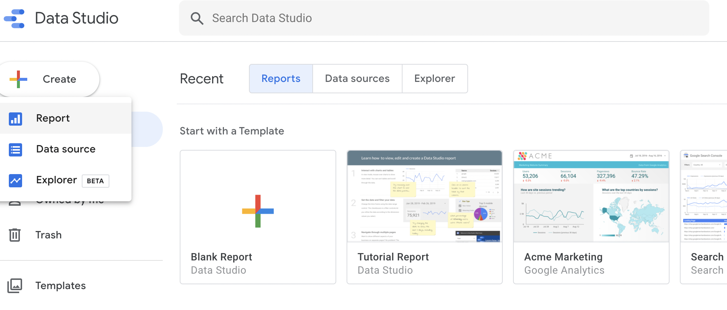Click the plus icon in Blank Report card
The height and width of the screenshot is (310, 727).
(x=258, y=211)
